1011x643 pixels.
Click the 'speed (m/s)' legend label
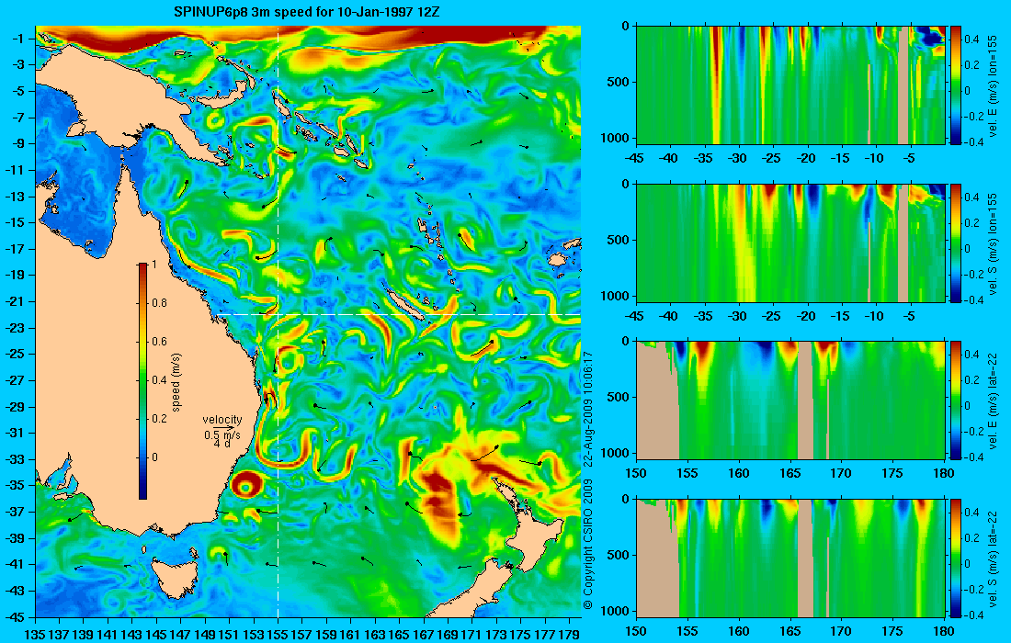(176, 382)
